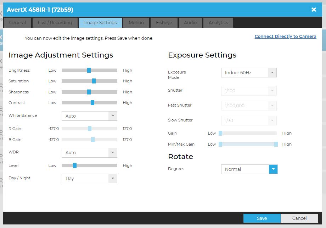Click the White Balance dropdown arrow
This screenshot has height=228, width=326.
(113, 116)
